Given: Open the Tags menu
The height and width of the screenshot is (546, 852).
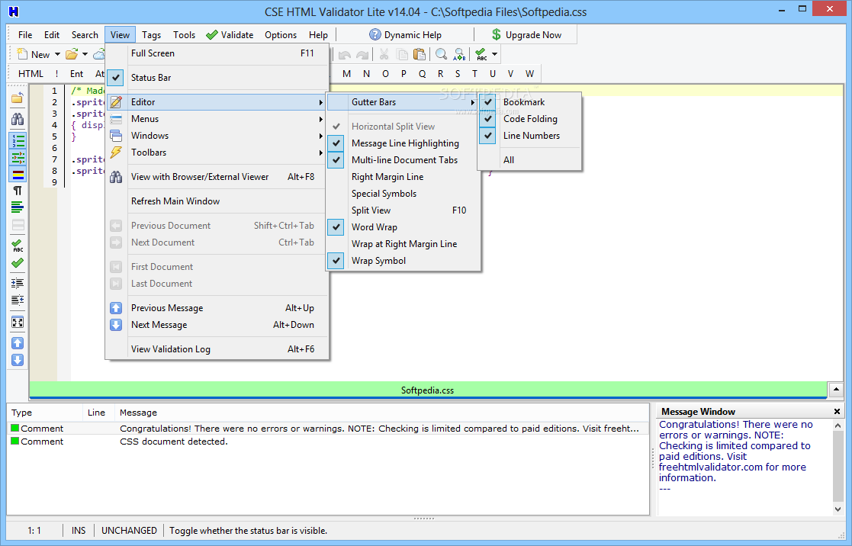Looking at the screenshot, I should click(x=151, y=35).
